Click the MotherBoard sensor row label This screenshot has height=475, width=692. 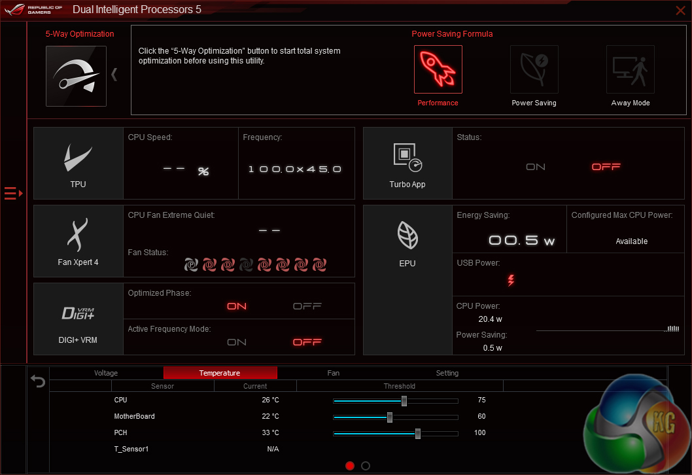[134, 416]
